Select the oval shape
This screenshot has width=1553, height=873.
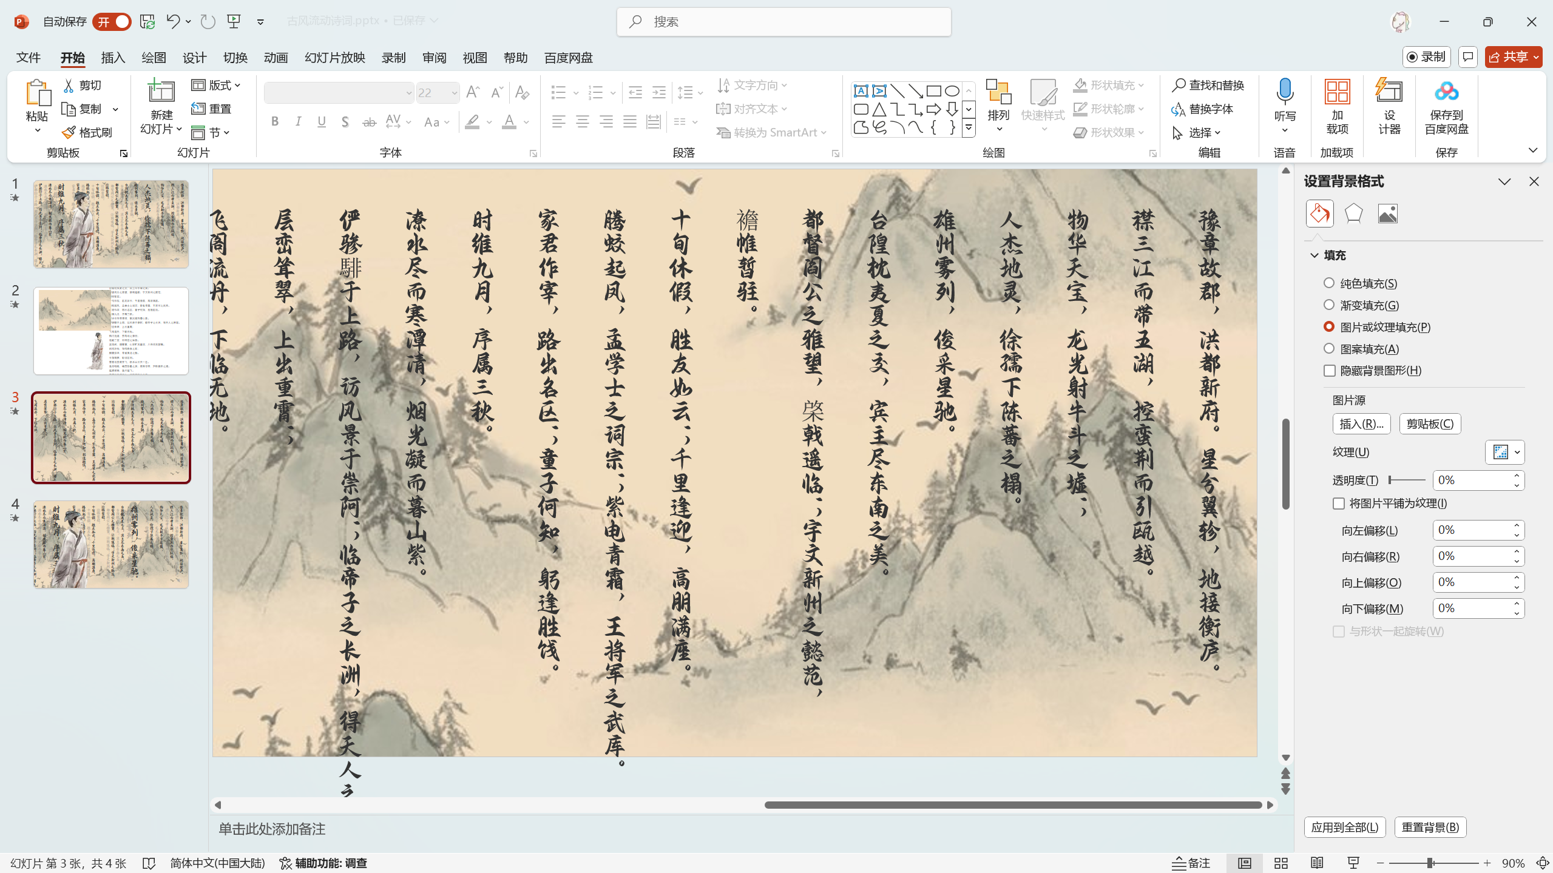[952, 92]
